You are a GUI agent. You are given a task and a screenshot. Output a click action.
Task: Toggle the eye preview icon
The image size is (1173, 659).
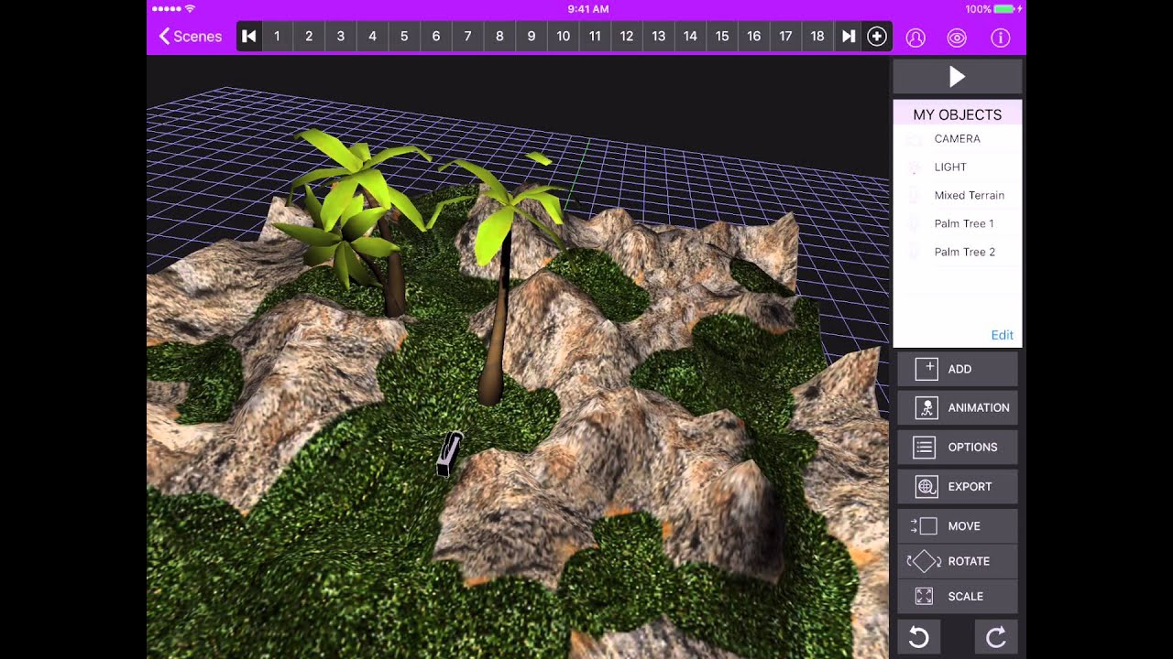tap(957, 38)
